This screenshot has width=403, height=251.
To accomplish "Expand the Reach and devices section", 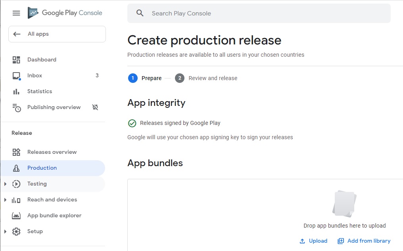I will [x=5, y=200].
